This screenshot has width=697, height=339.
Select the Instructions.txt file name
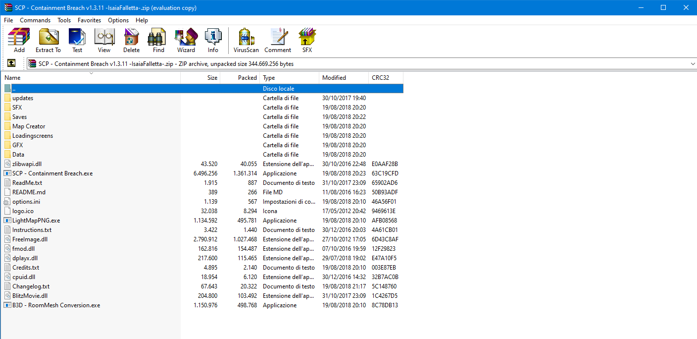[x=32, y=230]
